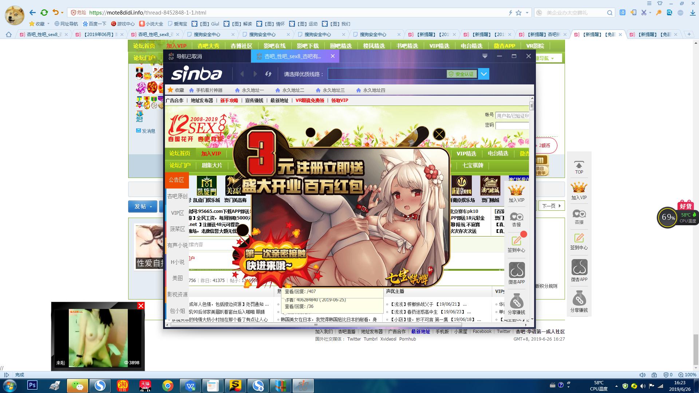Open the Pornhub footer link
The width and height of the screenshot is (699, 393).
click(407, 339)
